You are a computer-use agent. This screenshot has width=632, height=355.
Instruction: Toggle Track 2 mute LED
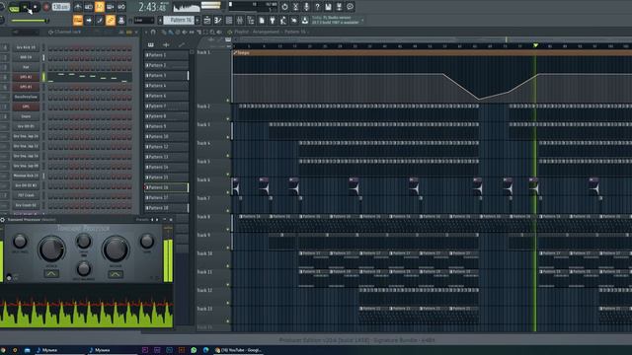228,118
